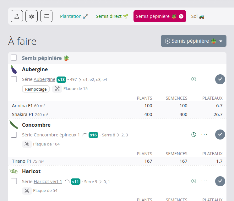The height and width of the screenshot is (201, 234).
Task: Click the clock icon on Haricot row
Action: click(194, 181)
